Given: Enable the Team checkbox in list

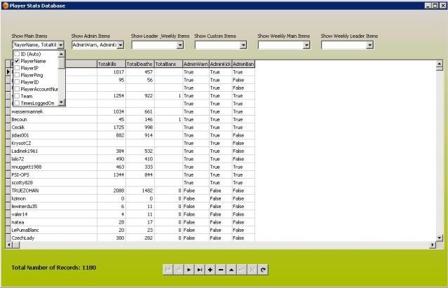Looking at the screenshot, I should coord(17,96).
